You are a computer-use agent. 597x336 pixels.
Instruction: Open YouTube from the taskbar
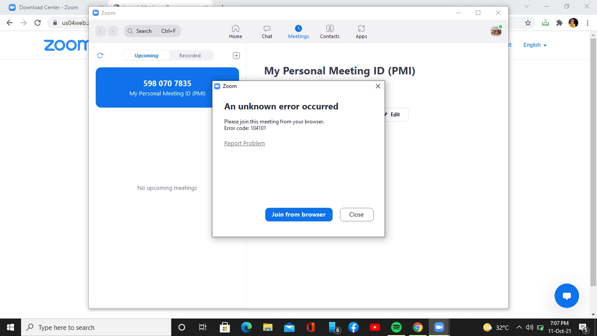tap(375, 327)
